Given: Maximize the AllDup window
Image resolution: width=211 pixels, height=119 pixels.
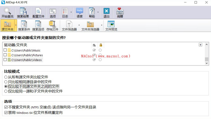Looking at the screenshot, I should (196, 2).
